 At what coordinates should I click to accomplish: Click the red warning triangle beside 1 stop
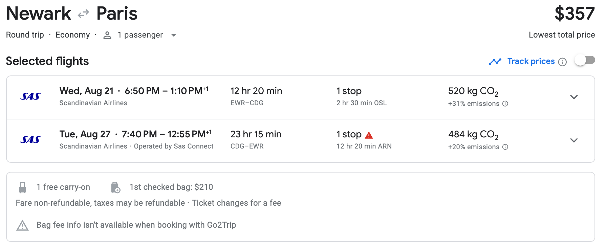tap(369, 135)
